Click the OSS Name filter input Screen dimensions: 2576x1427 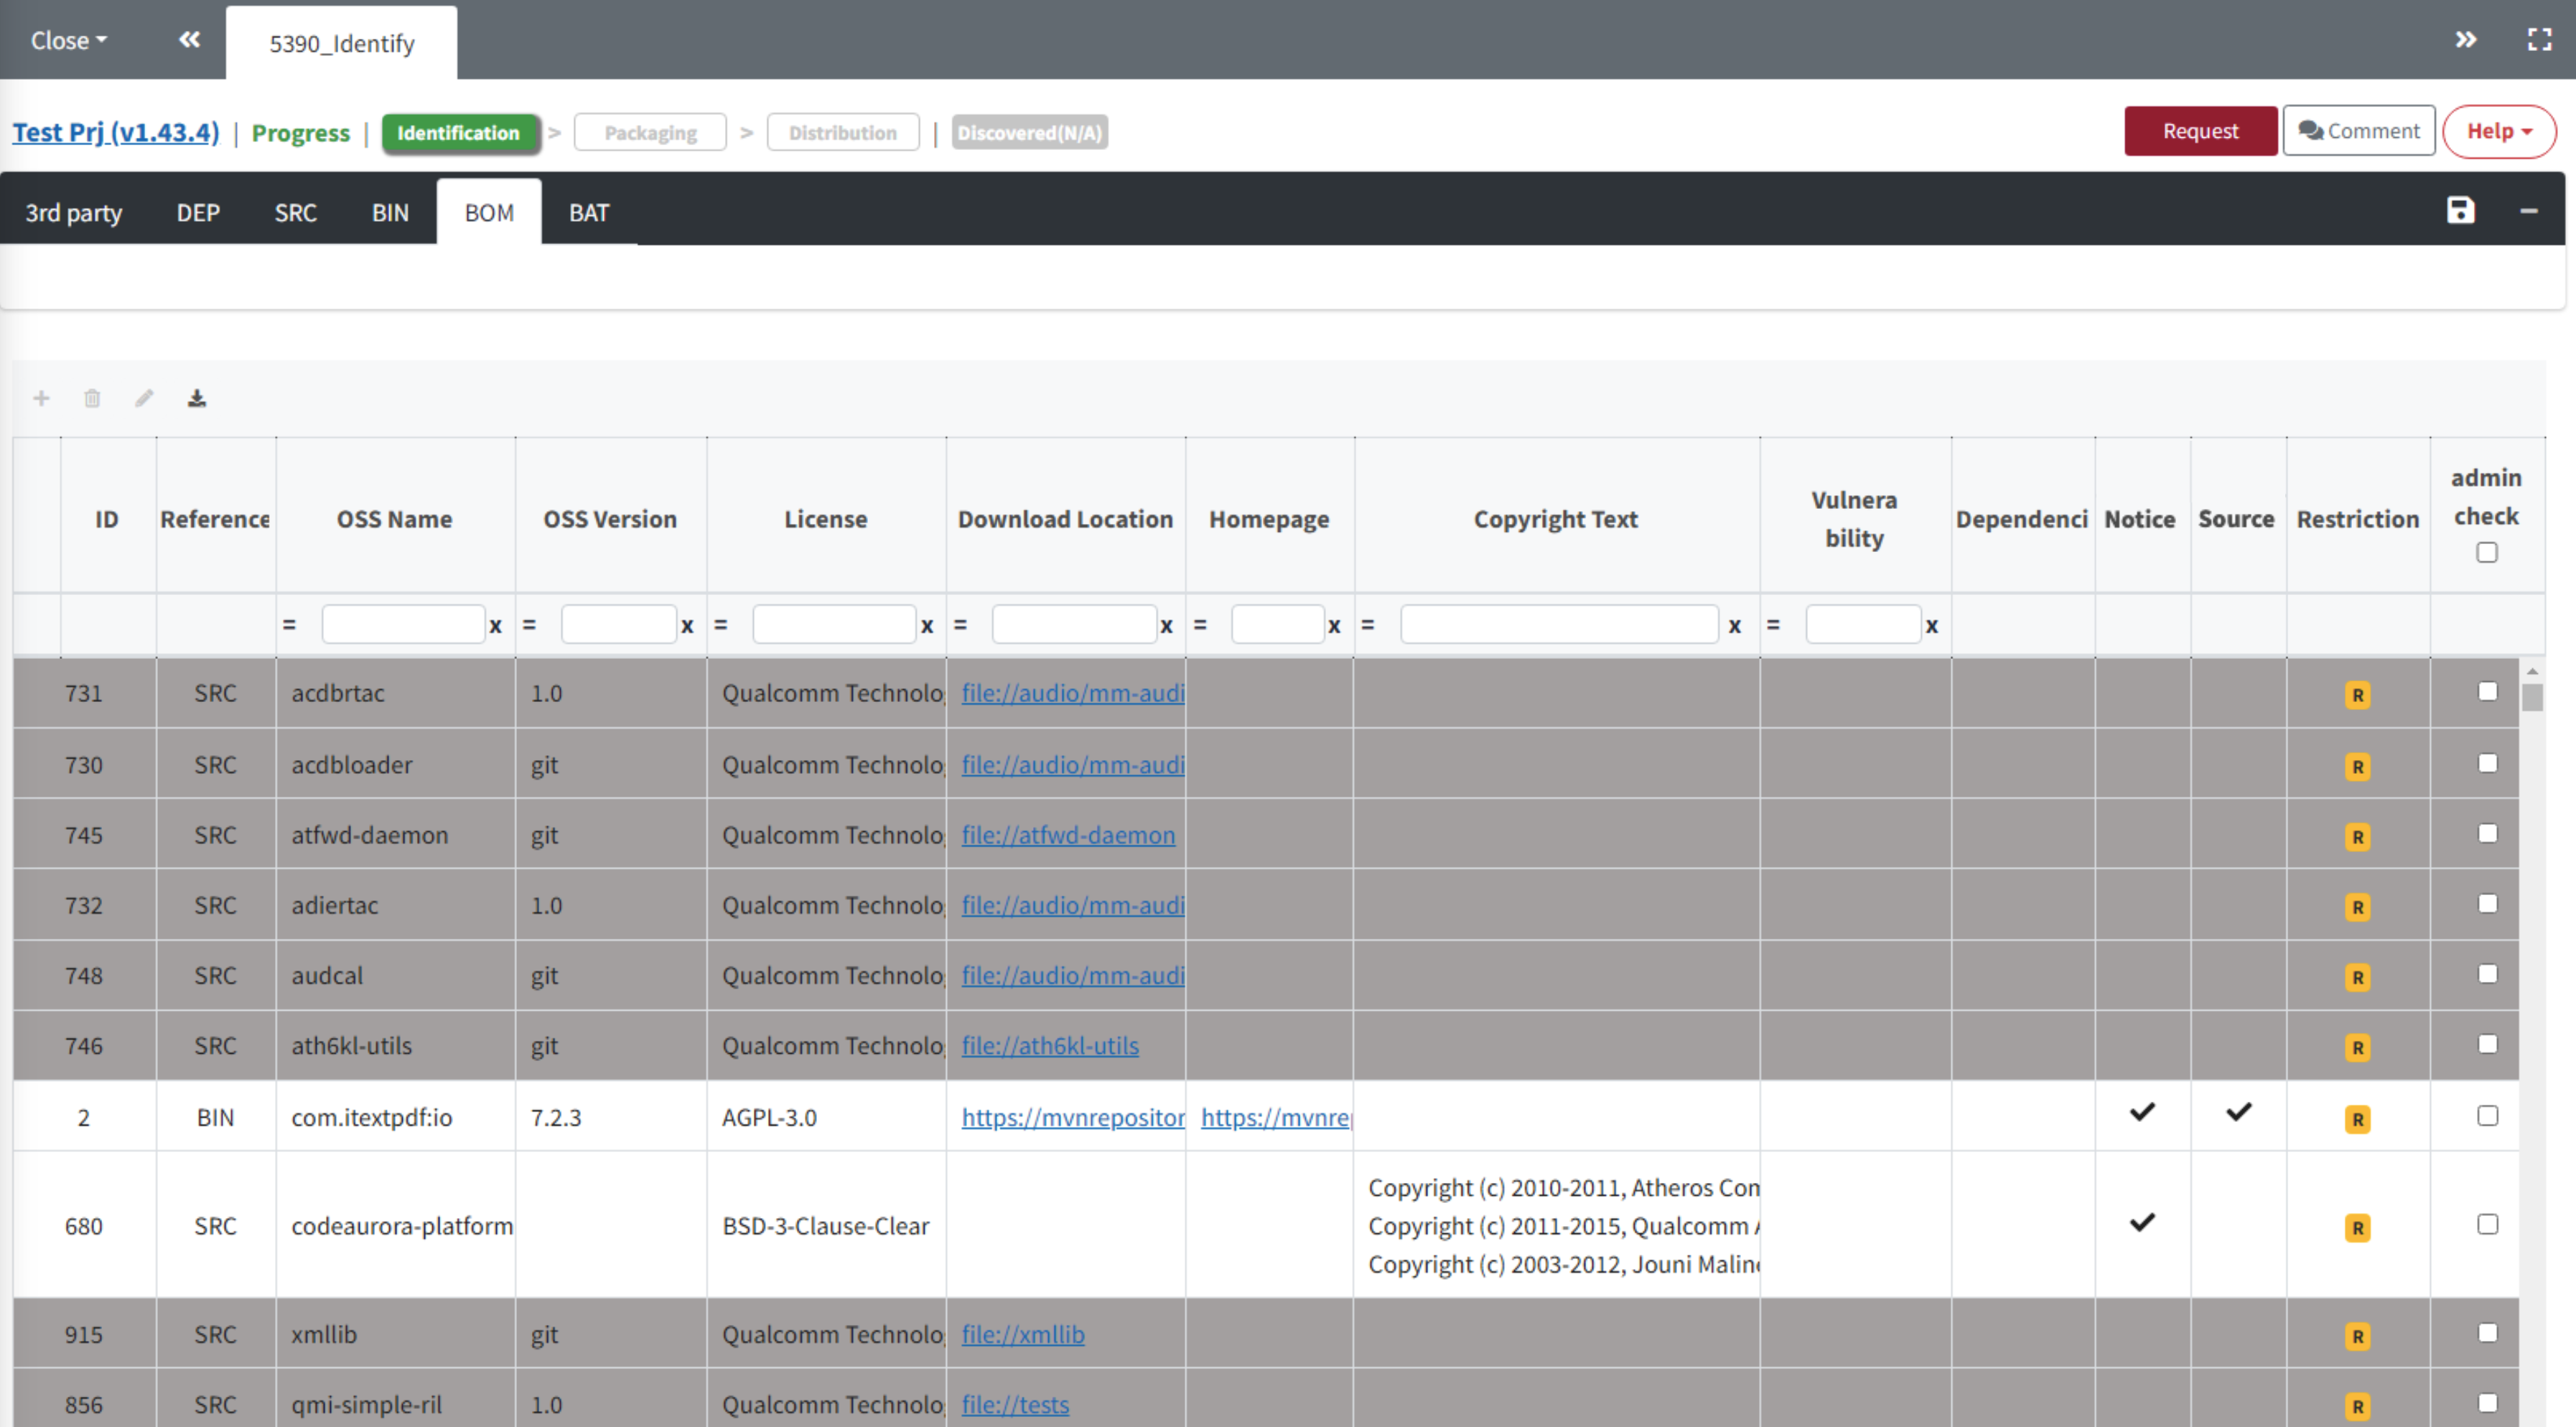[x=403, y=625]
